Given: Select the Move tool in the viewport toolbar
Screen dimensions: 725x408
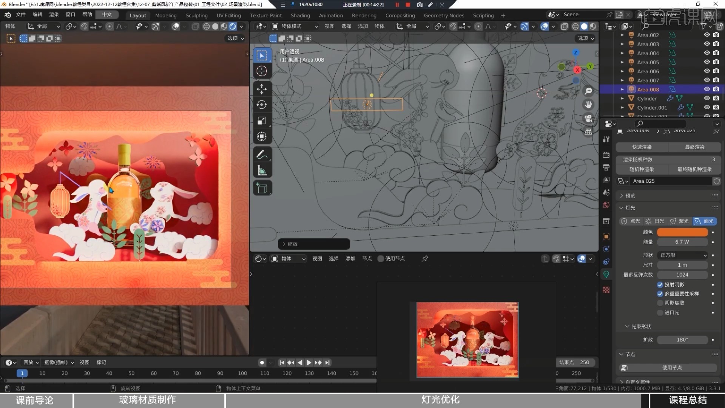Looking at the screenshot, I should pyautogui.click(x=262, y=89).
